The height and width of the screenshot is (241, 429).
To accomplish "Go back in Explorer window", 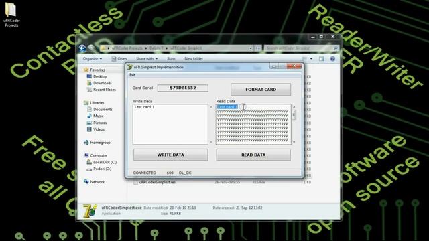I will click(x=82, y=48).
